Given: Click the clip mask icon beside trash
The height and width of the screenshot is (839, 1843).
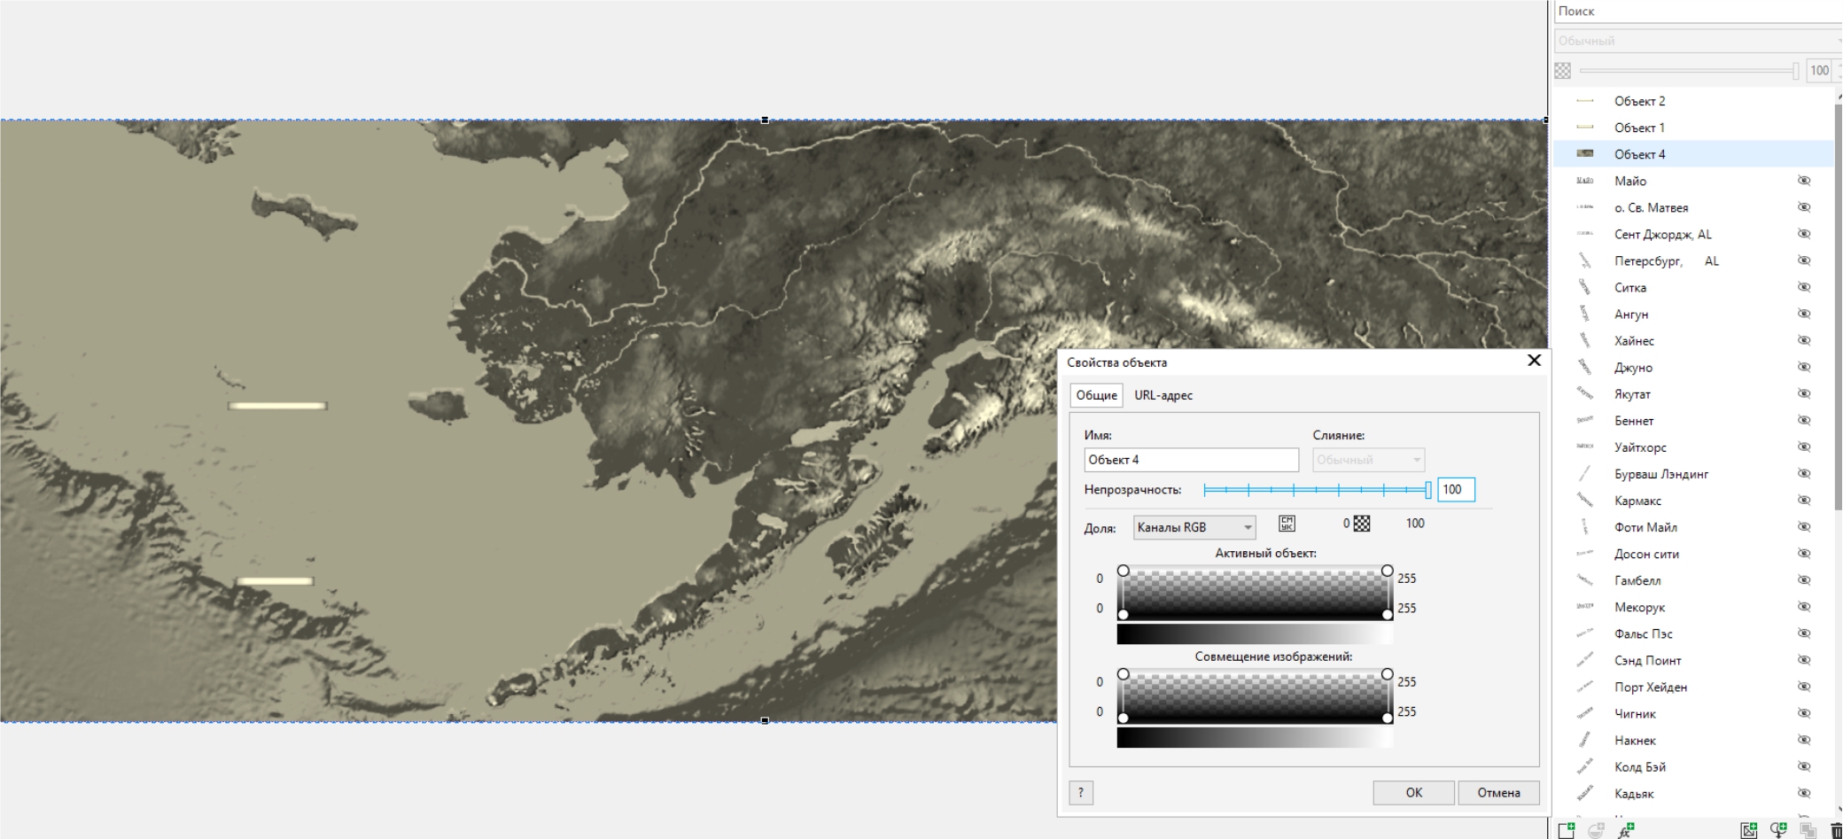Looking at the screenshot, I should 1808,830.
